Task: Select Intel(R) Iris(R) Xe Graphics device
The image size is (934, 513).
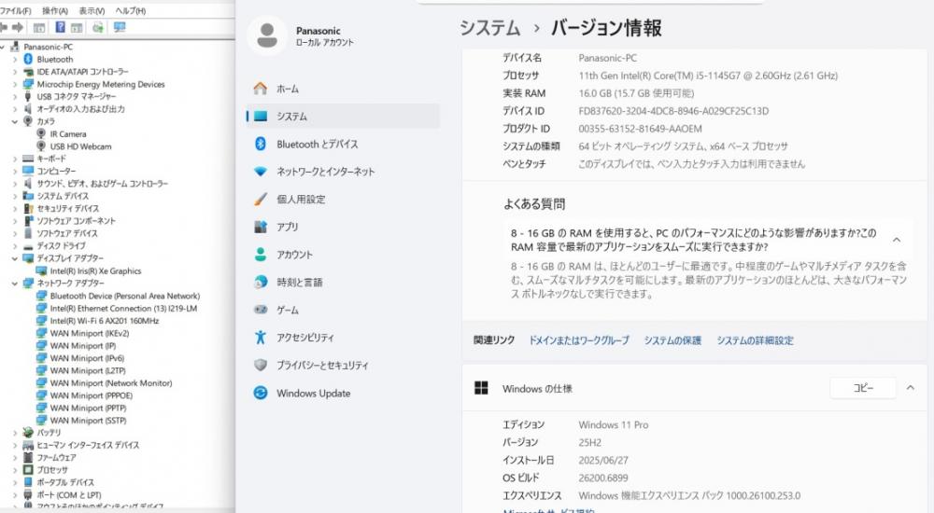Action: [x=95, y=270]
